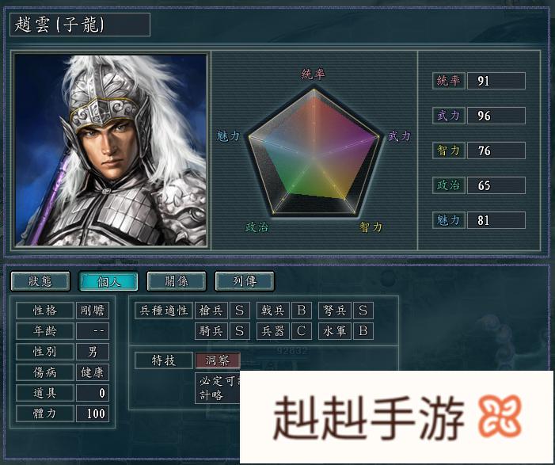Open the 列傳 biography tab

point(245,281)
